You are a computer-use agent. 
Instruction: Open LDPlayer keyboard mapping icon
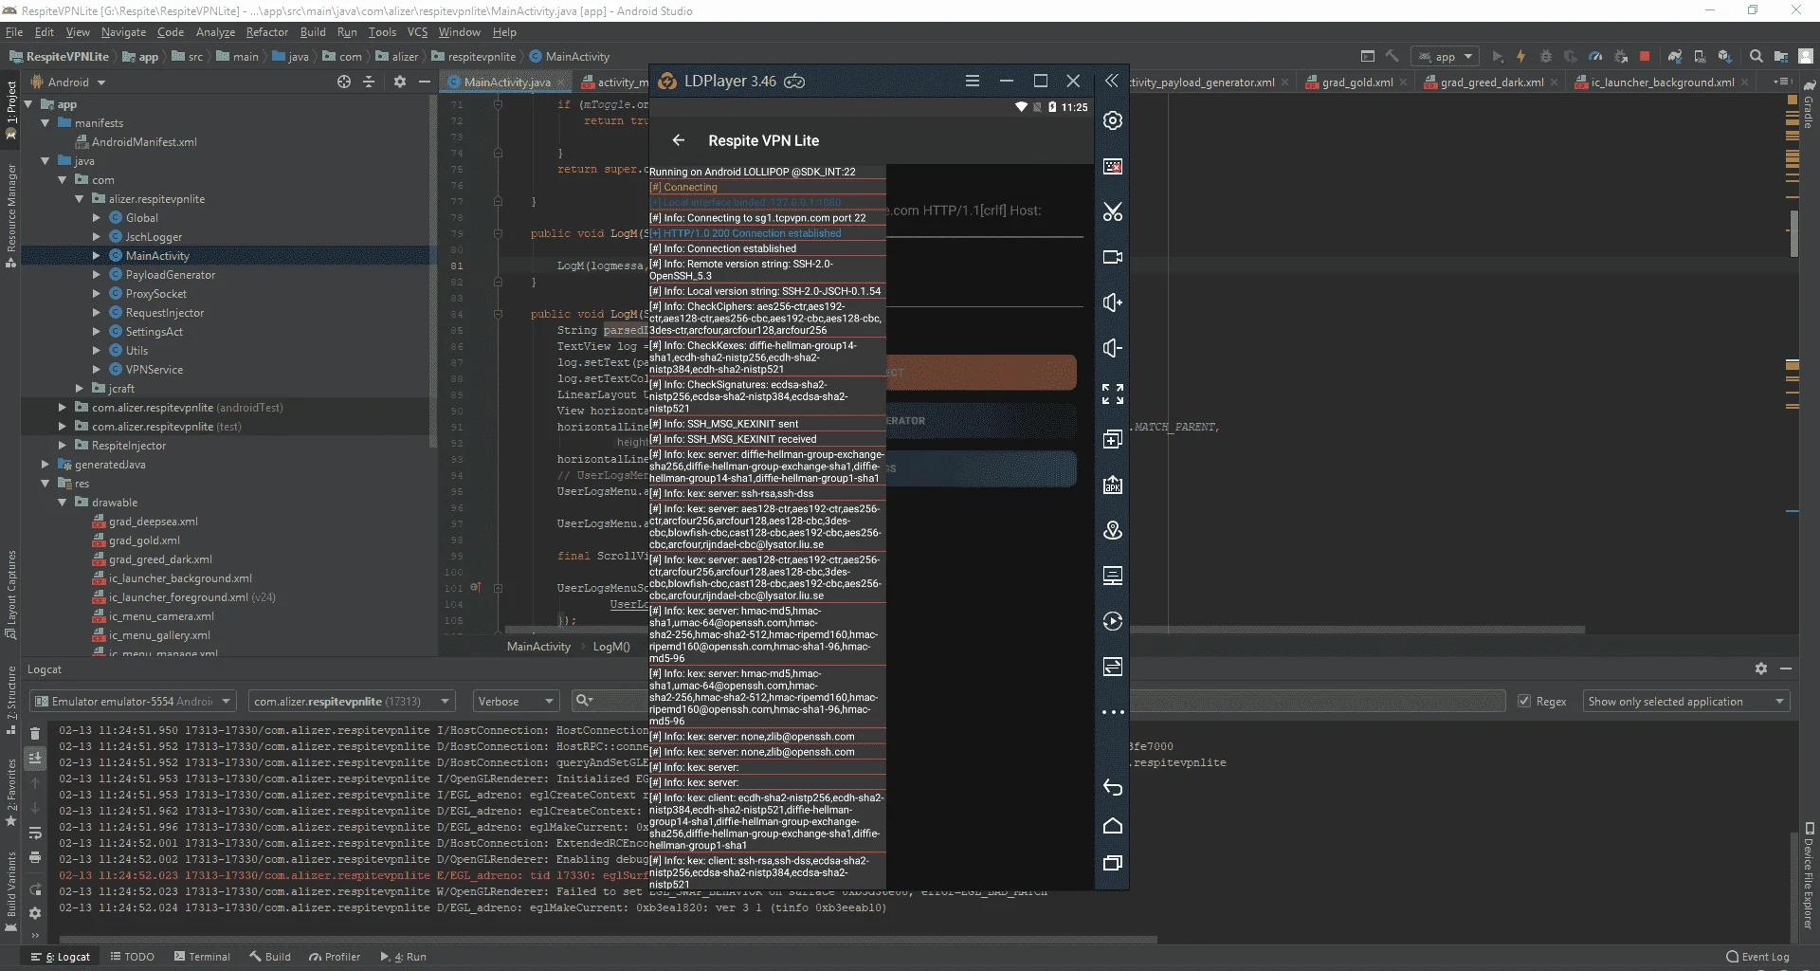coord(1113,166)
